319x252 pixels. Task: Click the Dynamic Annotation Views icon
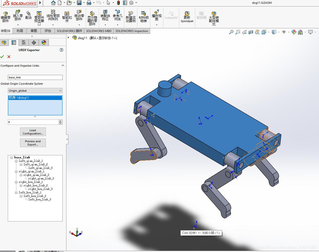click(x=257, y=32)
